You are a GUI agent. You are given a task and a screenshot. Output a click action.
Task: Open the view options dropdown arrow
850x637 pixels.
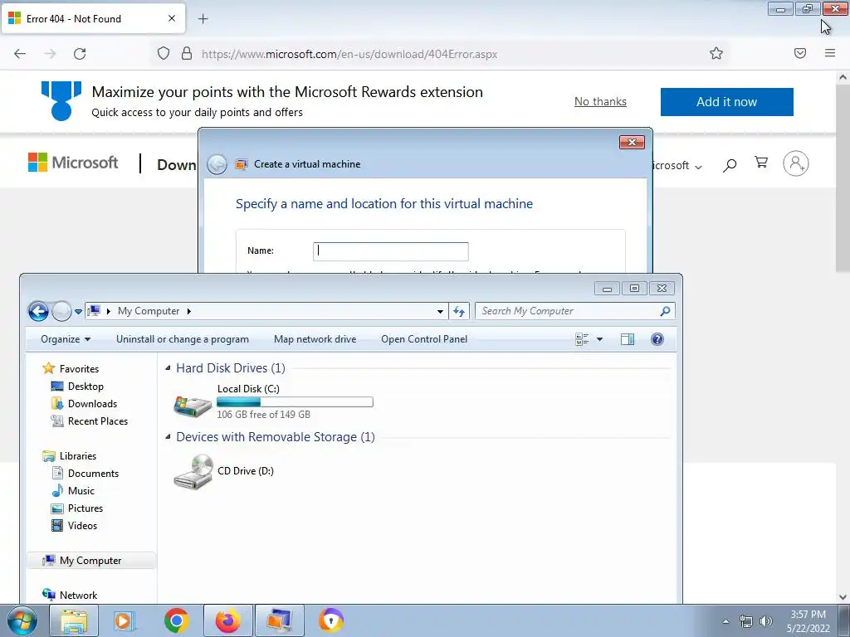click(599, 339)
